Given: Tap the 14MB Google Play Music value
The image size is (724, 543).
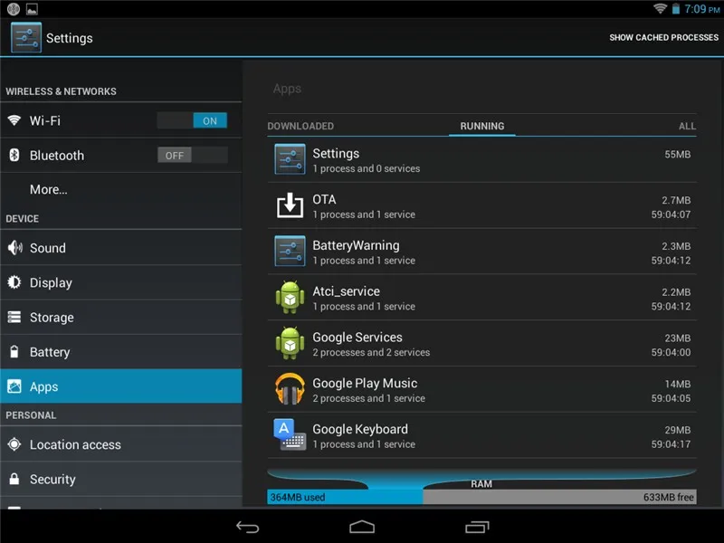Looking at the screenshot, I should [x=677, y=384].
